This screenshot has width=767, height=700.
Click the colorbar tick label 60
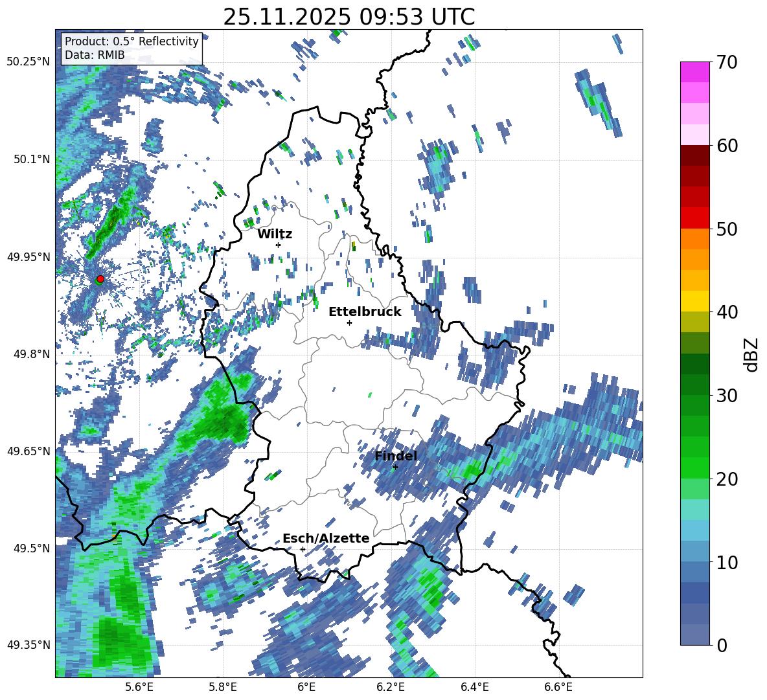727,146
